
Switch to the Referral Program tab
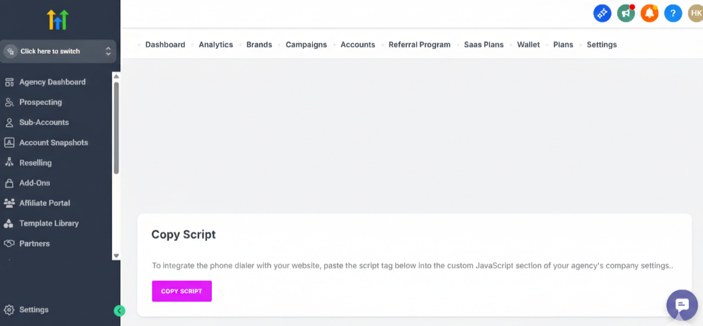pos(419,45)
